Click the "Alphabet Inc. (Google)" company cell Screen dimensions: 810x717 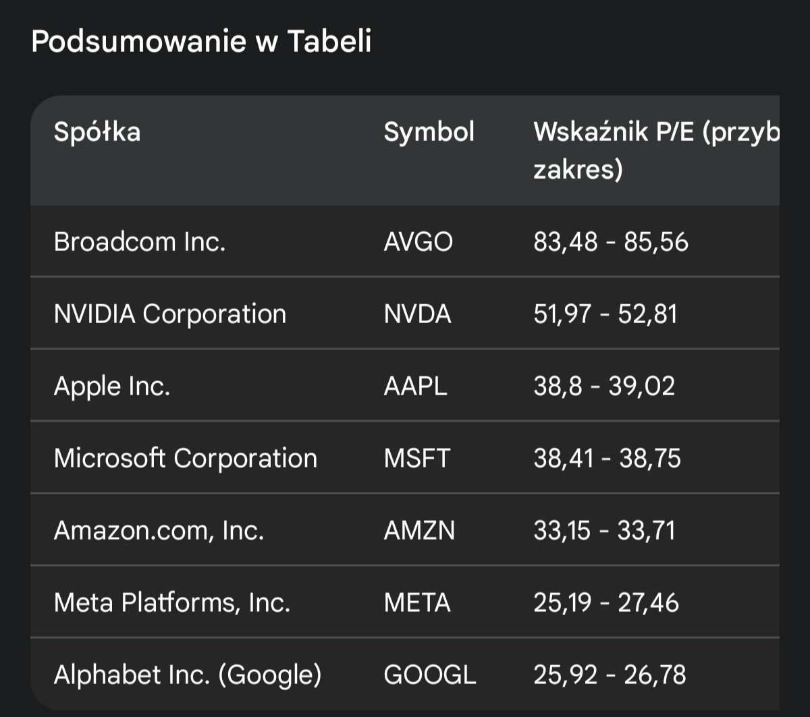coord(188,675)
